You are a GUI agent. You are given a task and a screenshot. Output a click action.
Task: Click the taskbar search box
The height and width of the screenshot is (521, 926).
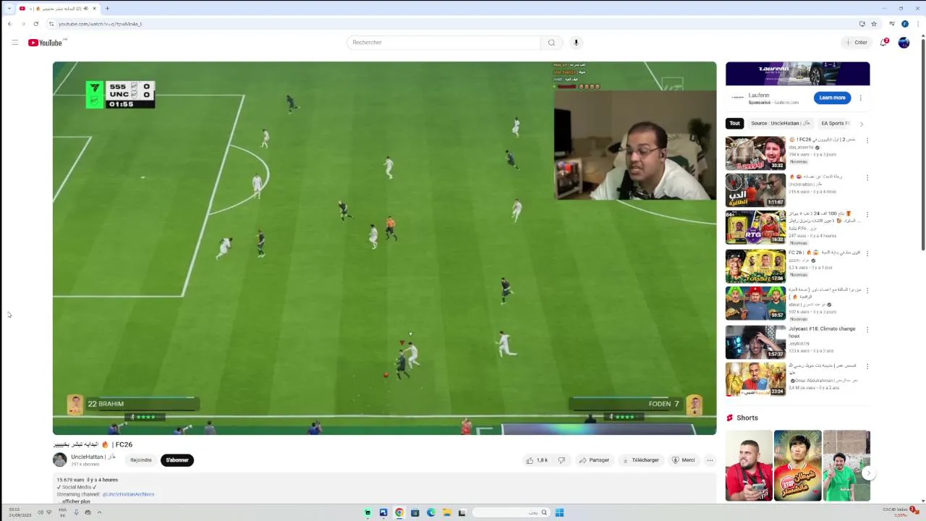pos(511,512)
